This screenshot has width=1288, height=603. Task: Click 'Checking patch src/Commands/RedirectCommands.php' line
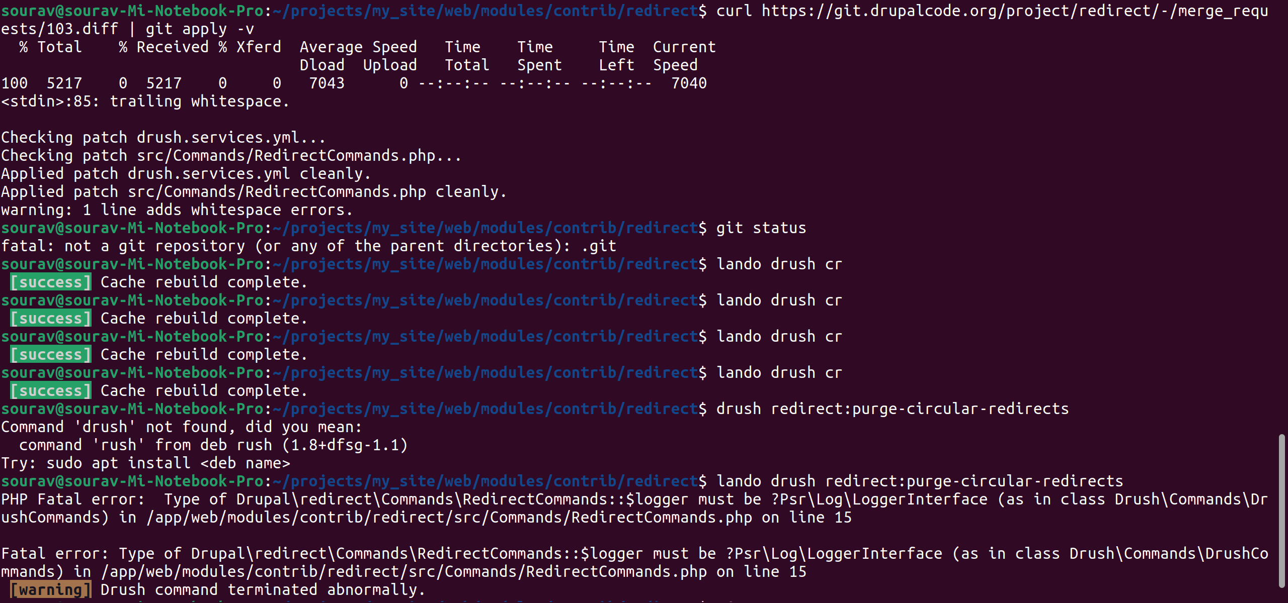(231, 156)
